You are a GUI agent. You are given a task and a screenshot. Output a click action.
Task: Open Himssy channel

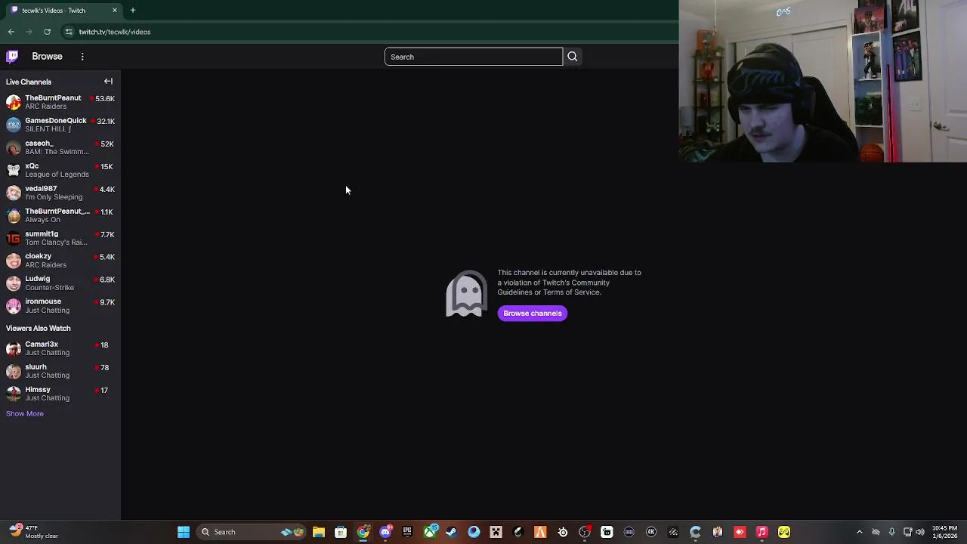[60, 394]
